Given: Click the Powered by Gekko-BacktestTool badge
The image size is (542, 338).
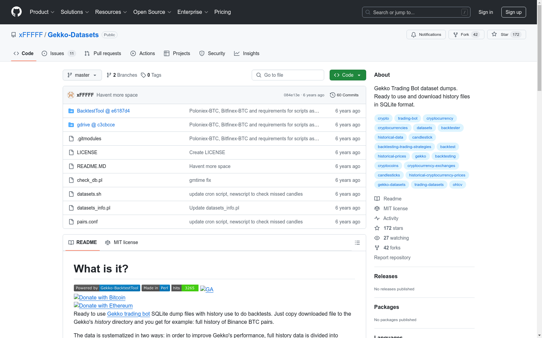Looking at the screenshot, I should pos(107,288).
